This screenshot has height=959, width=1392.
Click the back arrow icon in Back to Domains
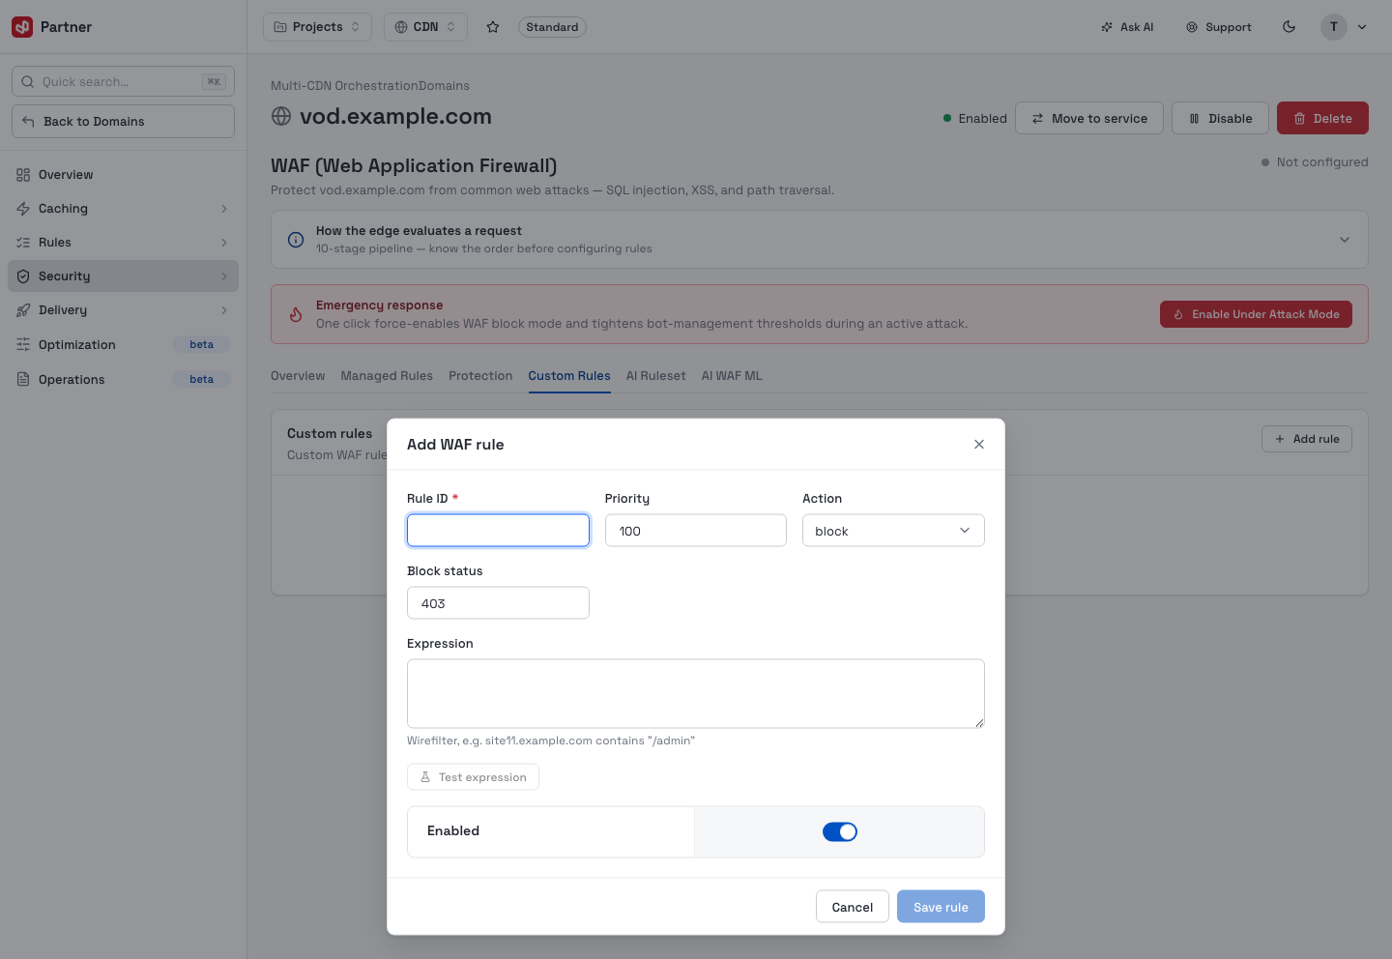(28, 122)
